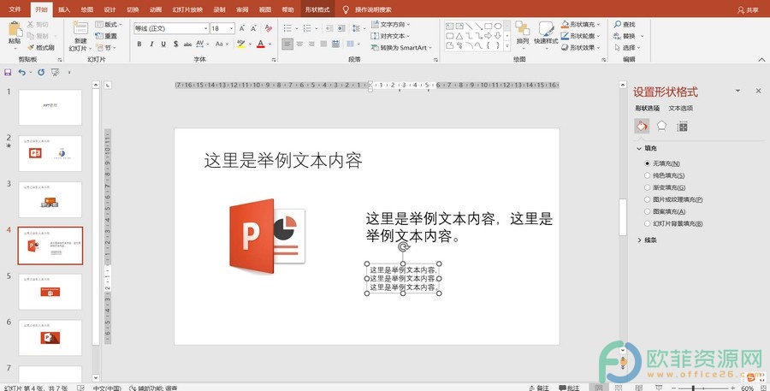
Task: Switch to the Design (设计) tab
Action: tap(110, 9)
